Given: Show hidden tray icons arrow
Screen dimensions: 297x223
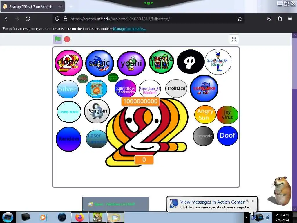Looking at the screenshot, I should tap(247, 217).
